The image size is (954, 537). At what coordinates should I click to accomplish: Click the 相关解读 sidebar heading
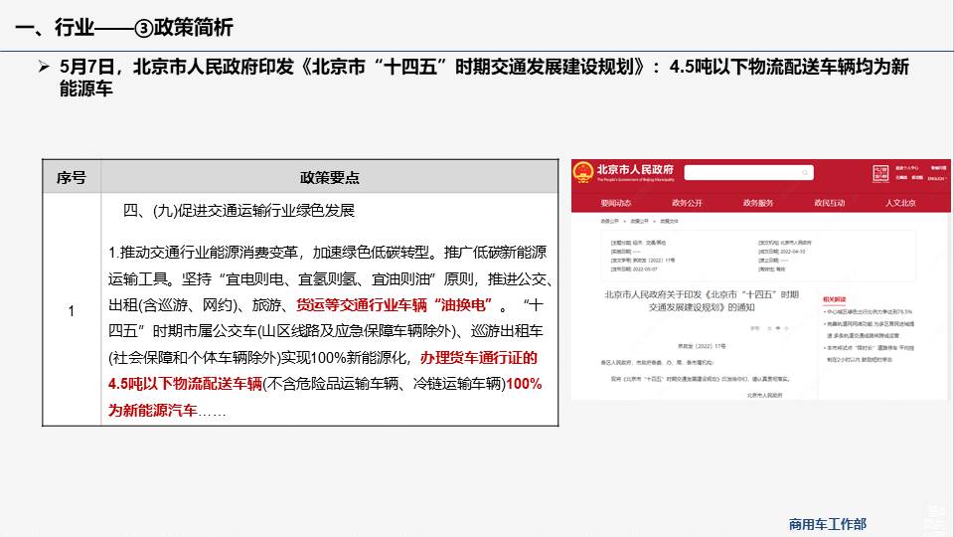tap(834, 299)
